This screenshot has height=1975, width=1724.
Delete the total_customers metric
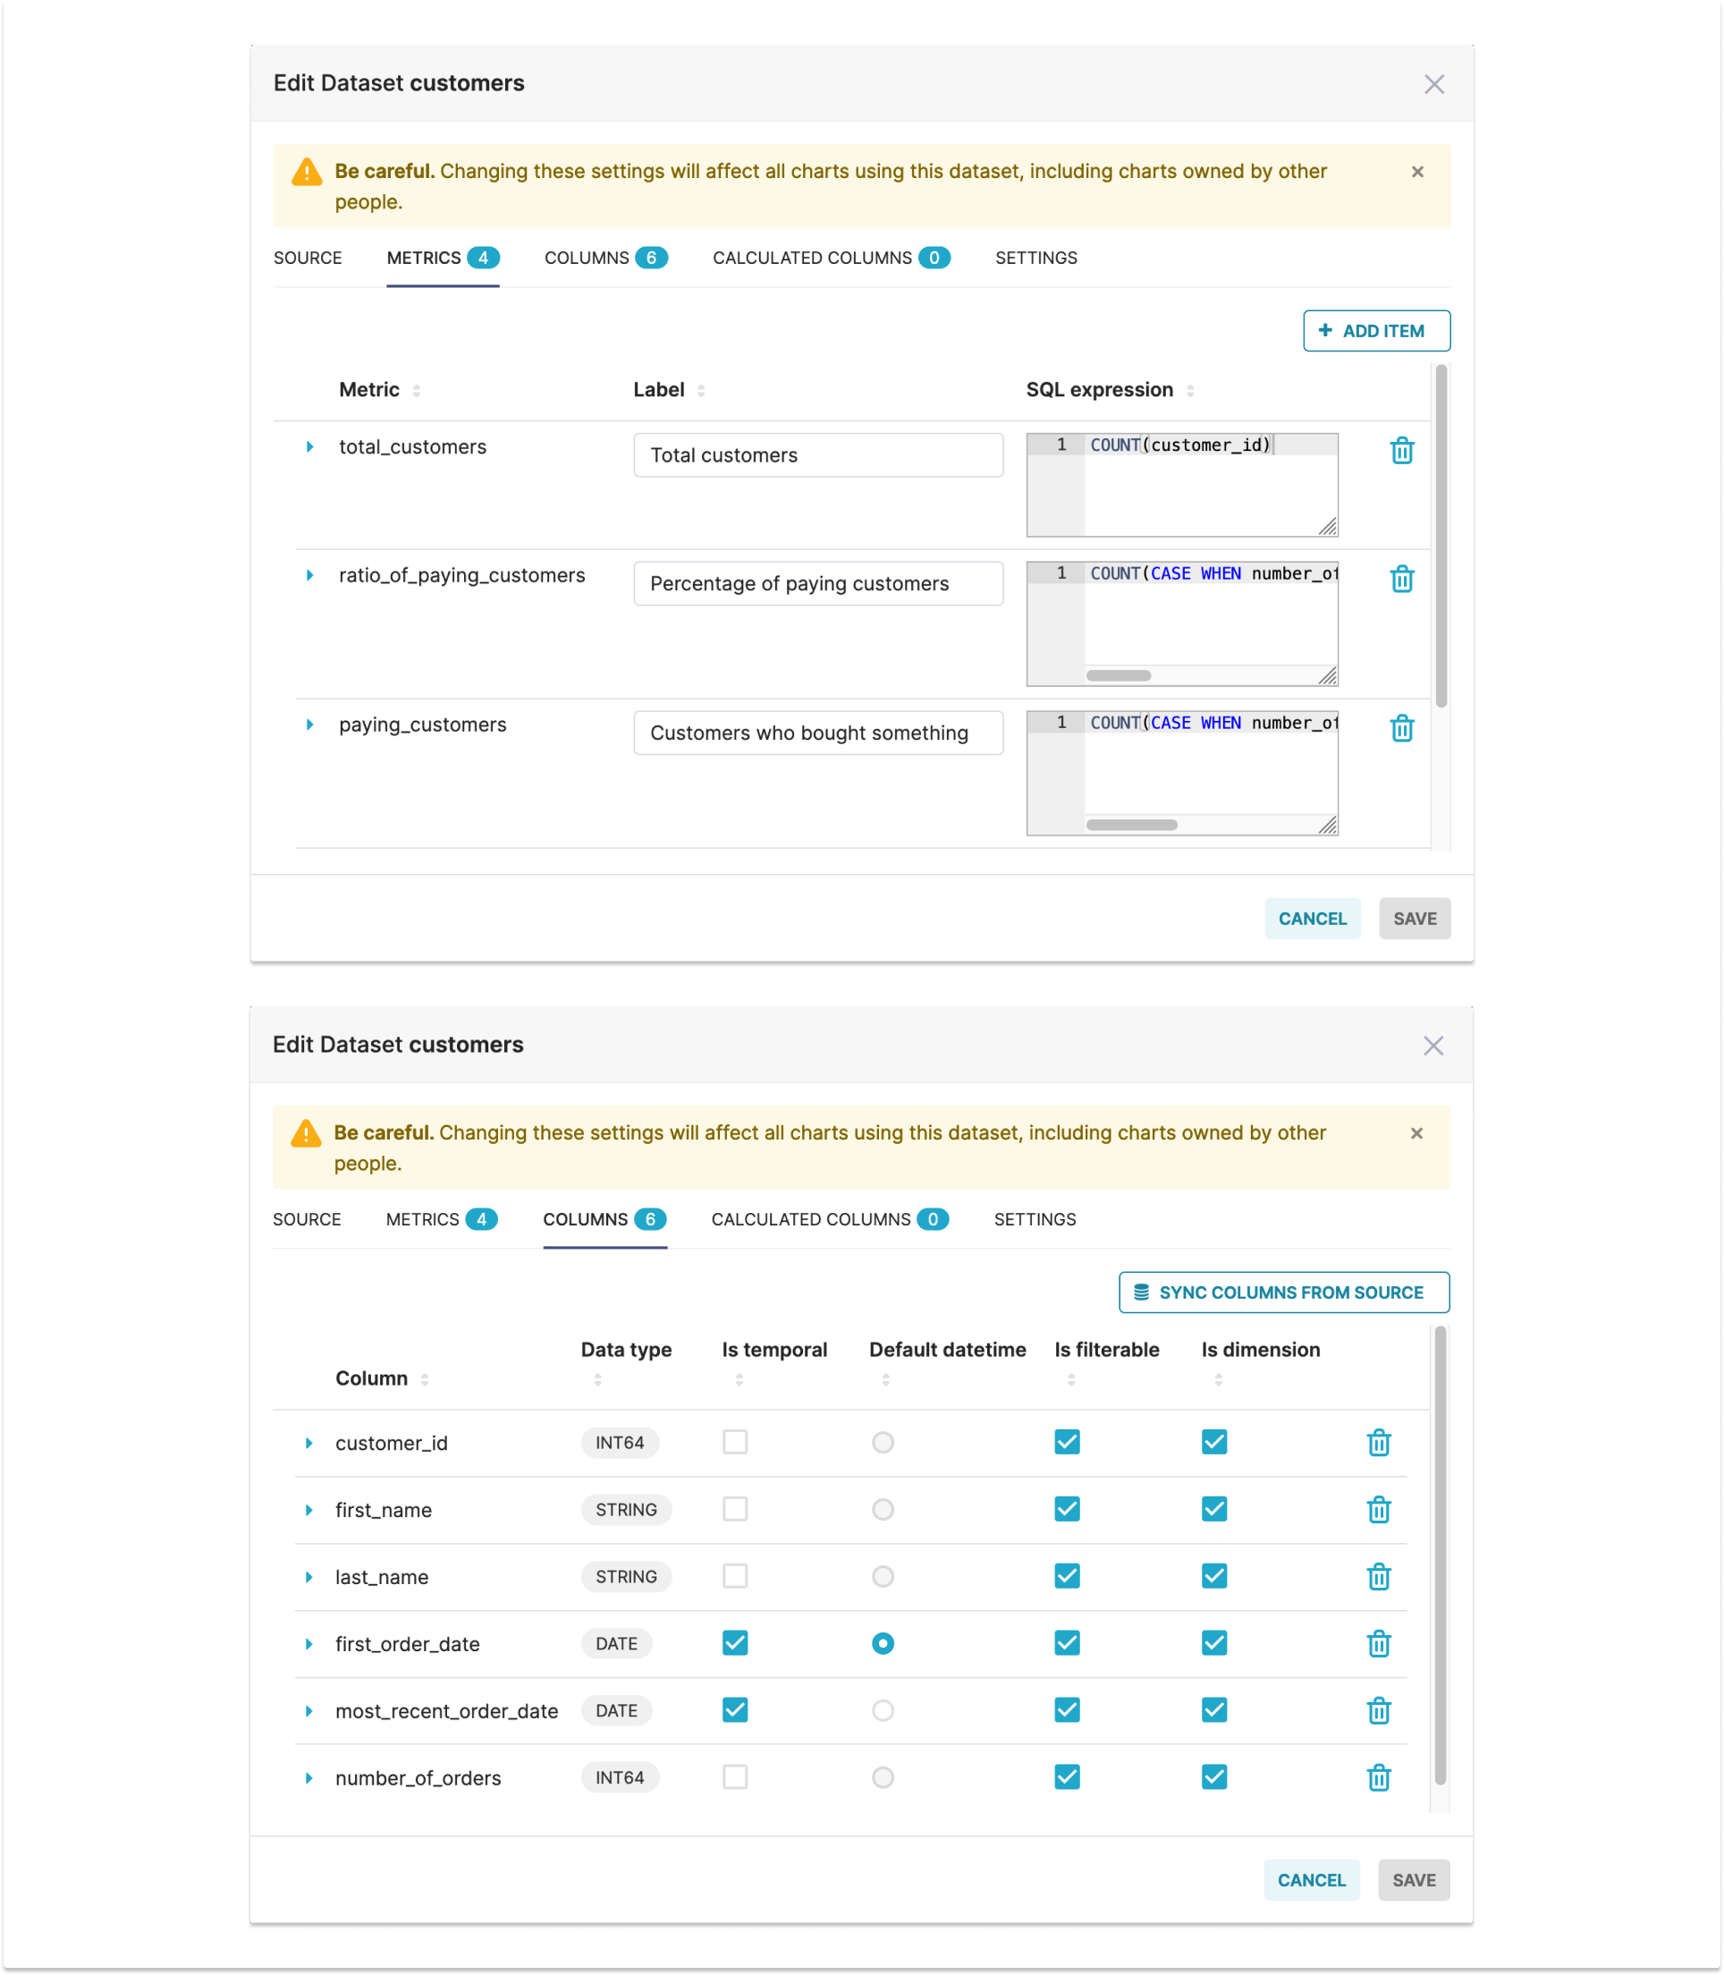click(x=1403, y=451)
